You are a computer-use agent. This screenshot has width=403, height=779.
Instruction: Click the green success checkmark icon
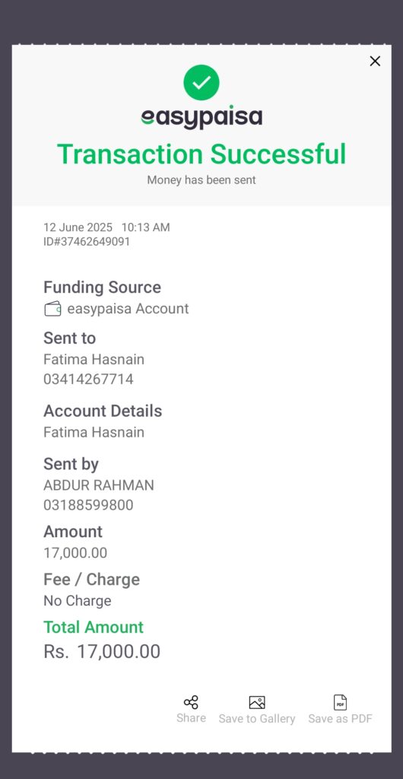pyautogui.click(x=201, y=82)
